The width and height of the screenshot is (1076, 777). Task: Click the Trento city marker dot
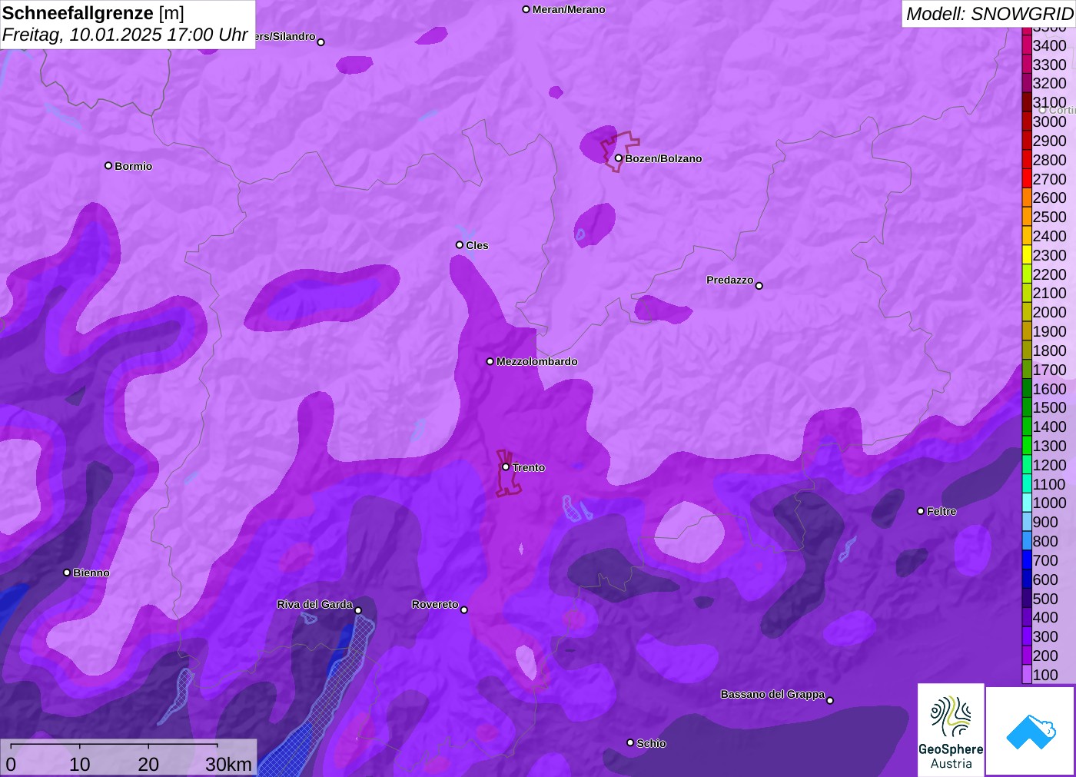point(506,467)
